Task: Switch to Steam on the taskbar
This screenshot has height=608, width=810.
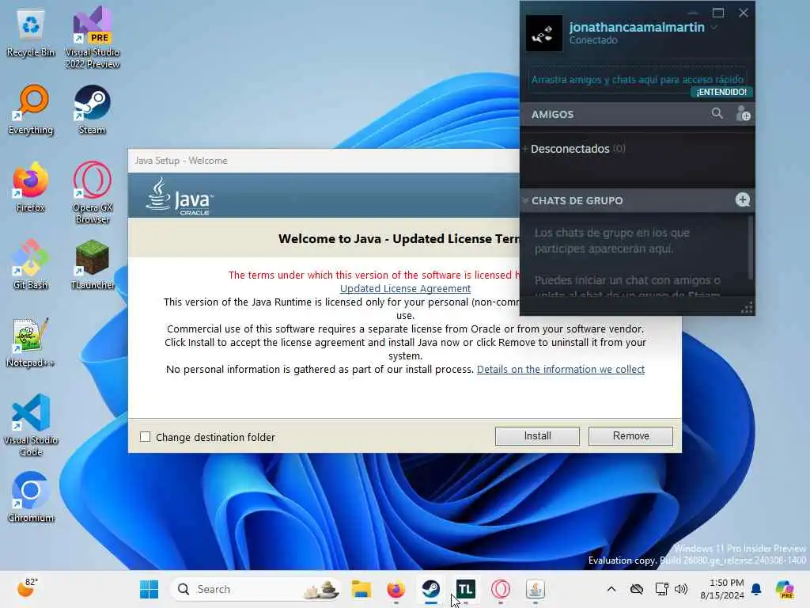Action: tap(431, 589)
